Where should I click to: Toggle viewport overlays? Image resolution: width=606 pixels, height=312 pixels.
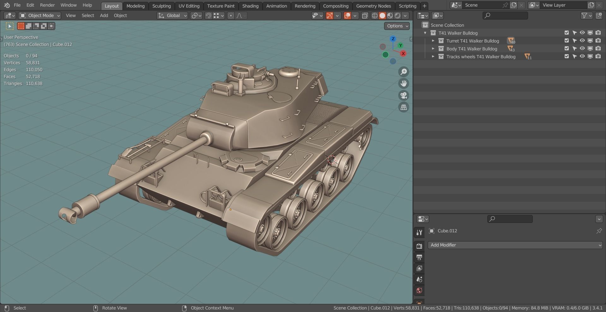click(x=347, y=15)
